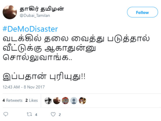Open the 12:43 AM - 8 Nov 2017 timestamp

pyautogui.click(x=24, y=87)
